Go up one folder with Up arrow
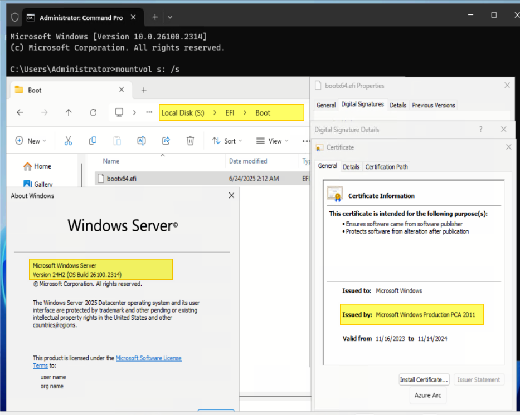 [69, 112]
